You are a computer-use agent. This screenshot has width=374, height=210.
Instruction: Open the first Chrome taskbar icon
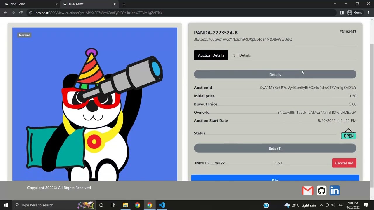pos(137,205)
